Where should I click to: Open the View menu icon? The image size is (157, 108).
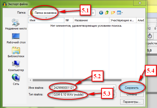(120, 12)
